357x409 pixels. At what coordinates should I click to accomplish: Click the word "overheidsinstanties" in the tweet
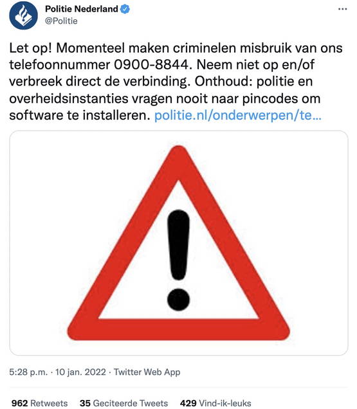point(69,98)
